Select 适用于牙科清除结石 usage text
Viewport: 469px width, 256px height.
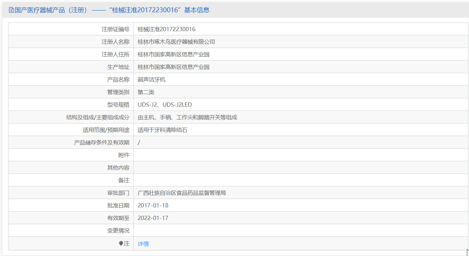pyautogui.click(x=163, y=130)
